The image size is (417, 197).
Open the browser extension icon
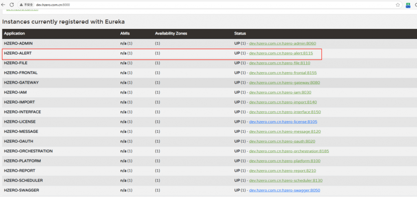pos(408,5)
